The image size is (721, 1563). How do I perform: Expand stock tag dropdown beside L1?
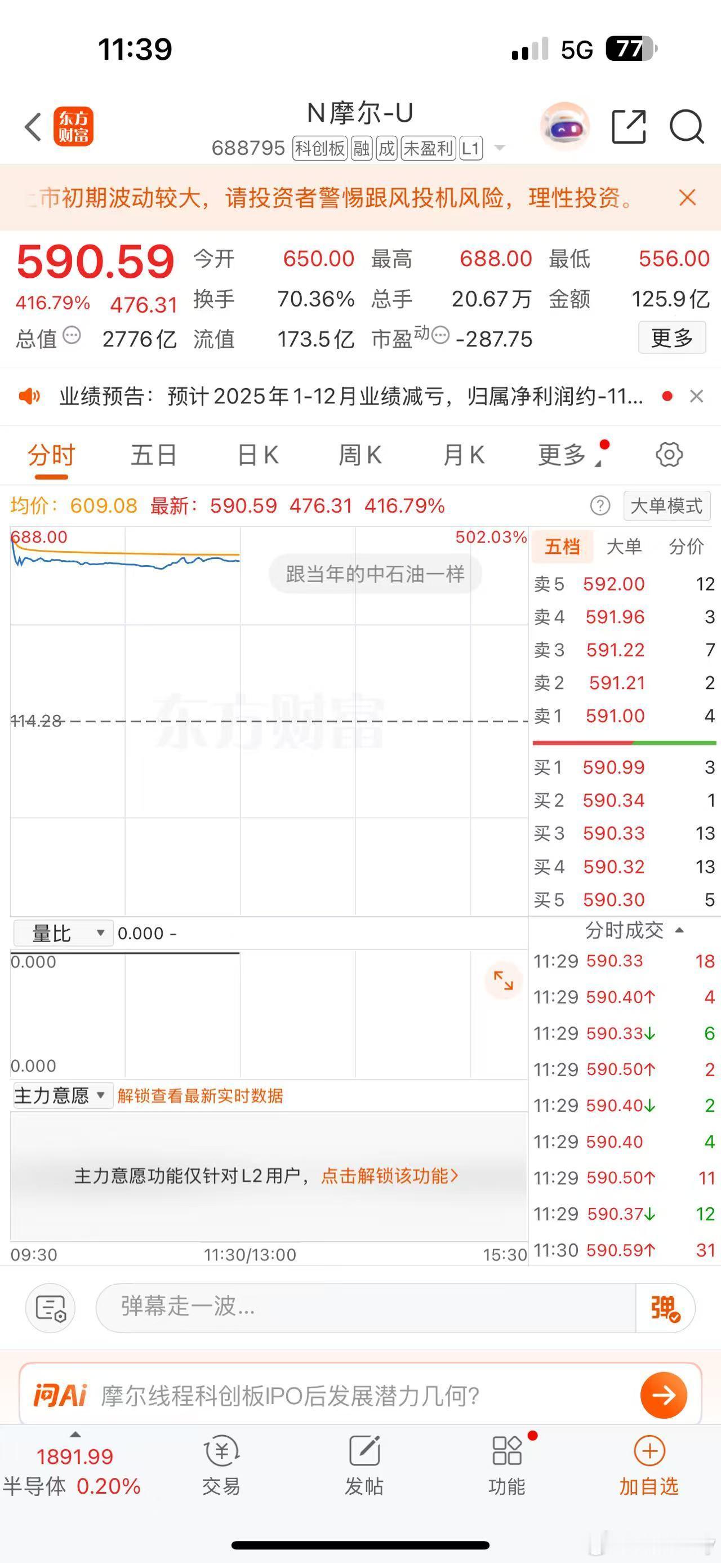(500, 148)
